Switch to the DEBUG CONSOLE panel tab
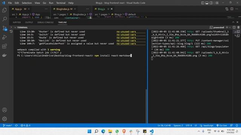Screen dimensions: 241x135 pos(45,22)
